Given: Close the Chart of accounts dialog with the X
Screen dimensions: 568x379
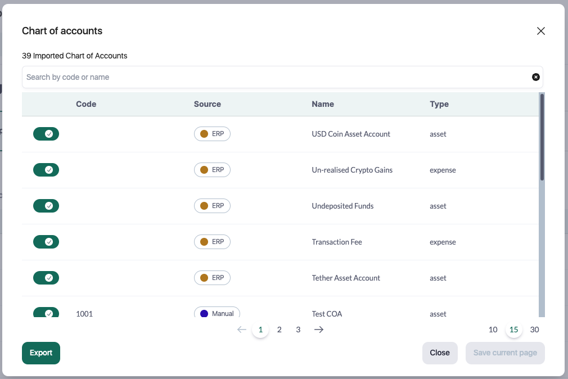Looking at the screenshot, I should pyautogui.click(x=541, y=31).
